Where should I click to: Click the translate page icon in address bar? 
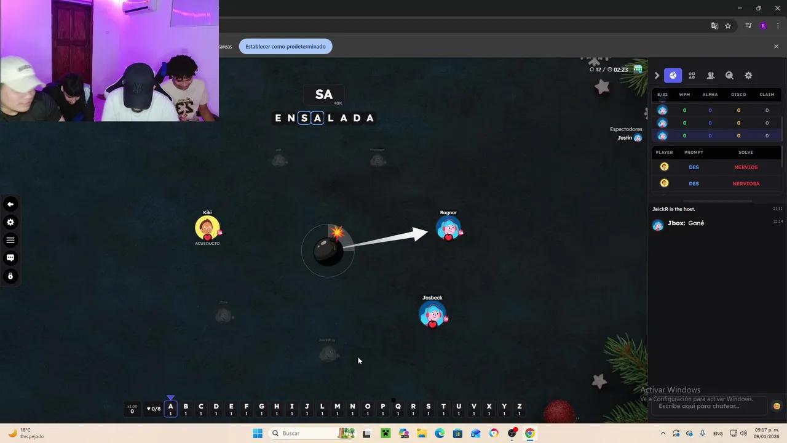coord(714,26)
